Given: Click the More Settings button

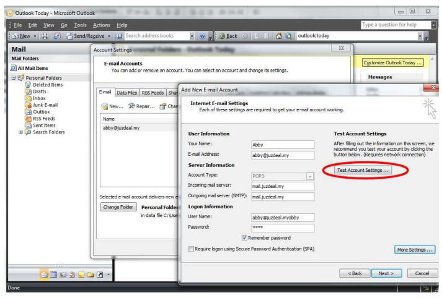Looking at the screenshot, I should point(414,250).
